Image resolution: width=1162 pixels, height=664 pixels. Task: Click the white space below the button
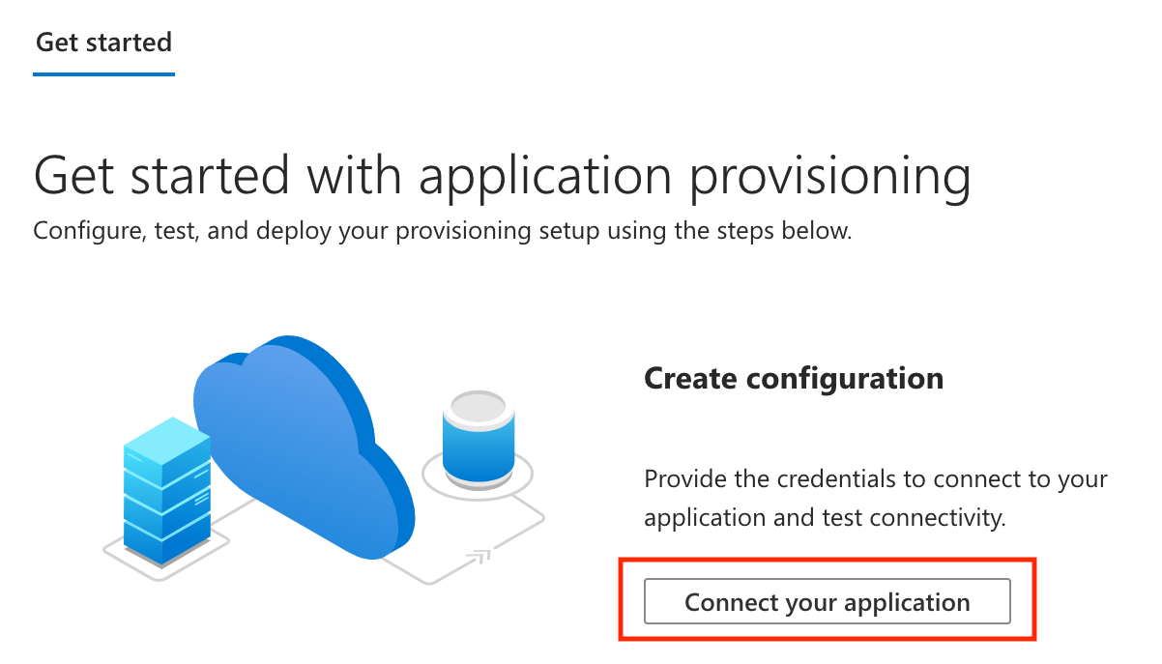(x=828, y=655)
